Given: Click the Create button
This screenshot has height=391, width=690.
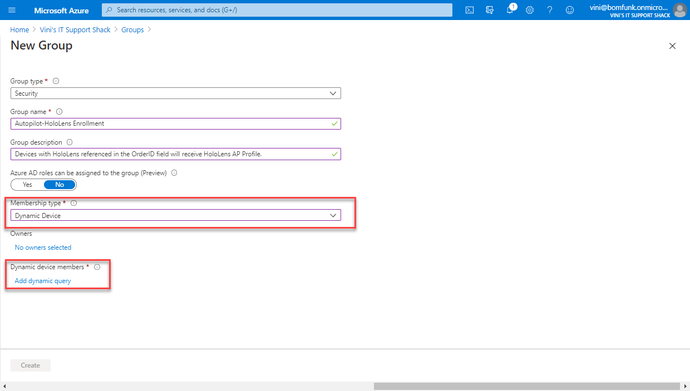Looking at the screenshot, I should click(x=31, y=365).
